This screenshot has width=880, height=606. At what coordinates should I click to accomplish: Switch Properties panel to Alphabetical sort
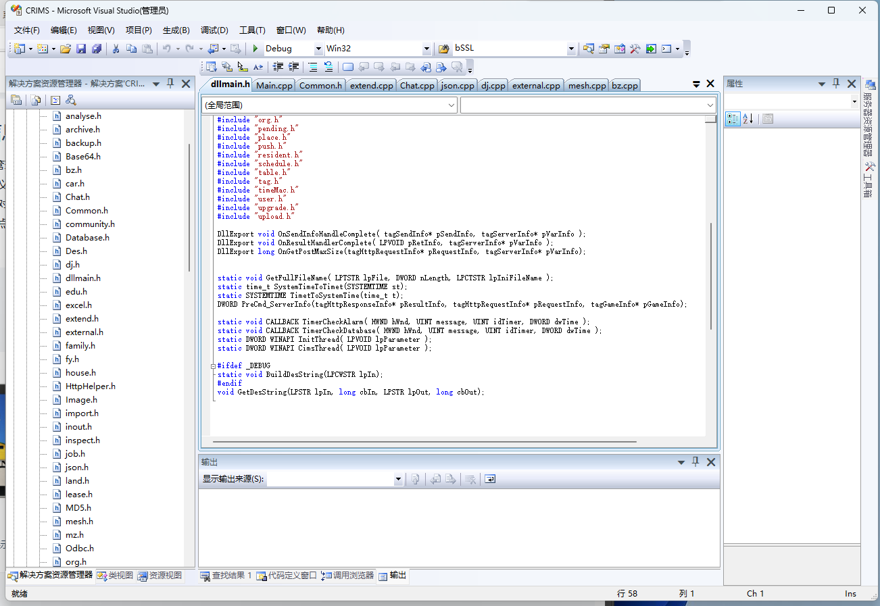coord(748,119)
